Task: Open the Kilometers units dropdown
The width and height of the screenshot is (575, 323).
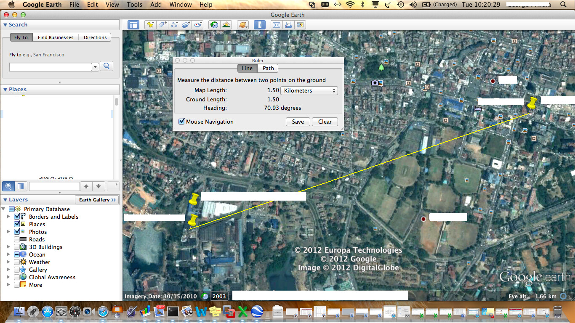Action: [309, 90]
